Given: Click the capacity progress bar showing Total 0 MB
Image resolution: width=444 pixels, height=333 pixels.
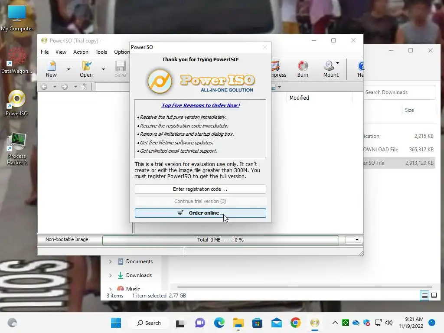Looking at the screenshot, I should click(x=221, y=240).
